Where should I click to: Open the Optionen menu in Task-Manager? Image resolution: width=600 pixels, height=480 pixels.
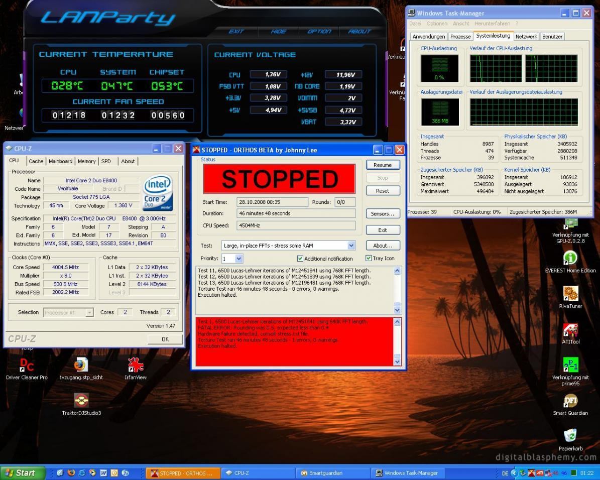(437, 24)
